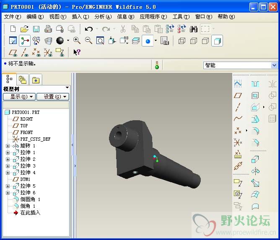
Task: Select the Hole tool icon
Action: 255,84
